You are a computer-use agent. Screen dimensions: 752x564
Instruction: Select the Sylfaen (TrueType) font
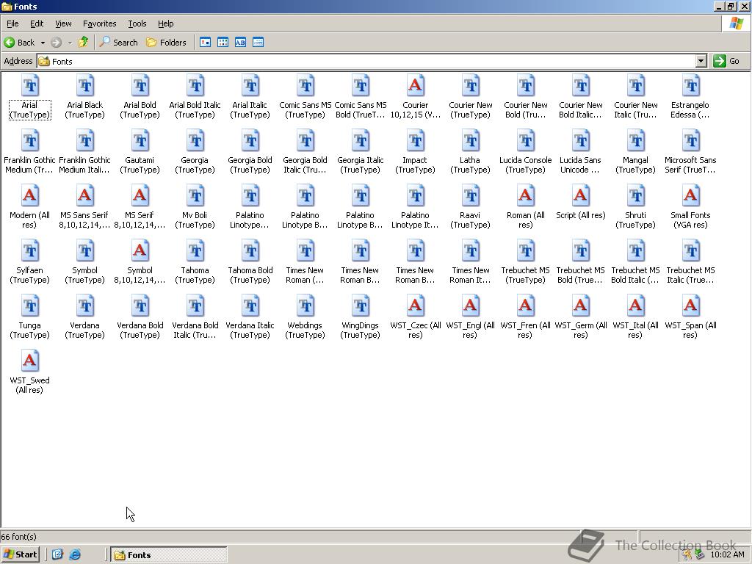[x=29, y=251]
